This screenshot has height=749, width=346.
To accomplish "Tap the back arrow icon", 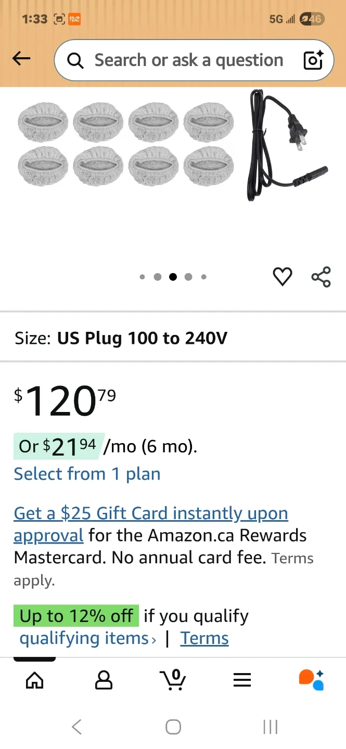I will tap(21, 59).
